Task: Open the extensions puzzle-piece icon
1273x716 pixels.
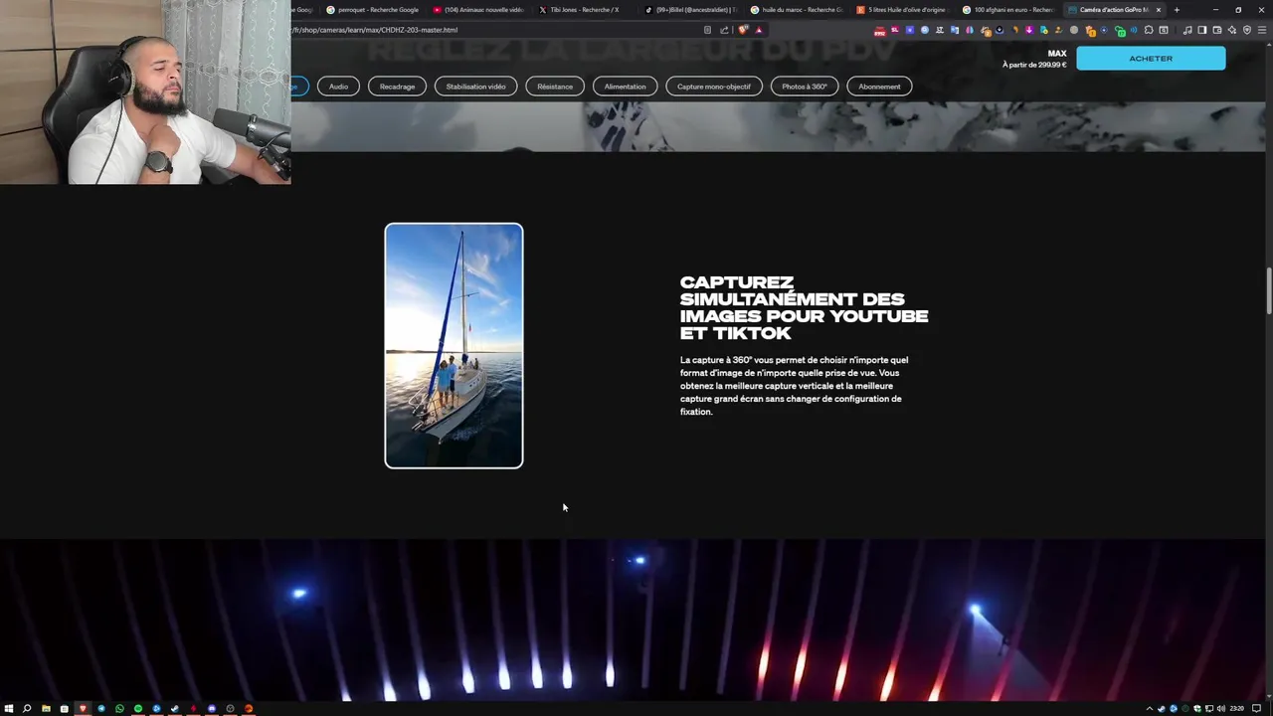Action: 1149,30
